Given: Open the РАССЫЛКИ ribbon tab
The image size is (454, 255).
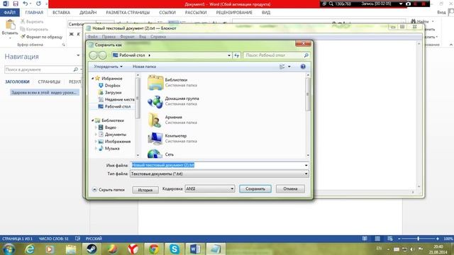Looking at the screenshot, I should [x=196, y=13].
